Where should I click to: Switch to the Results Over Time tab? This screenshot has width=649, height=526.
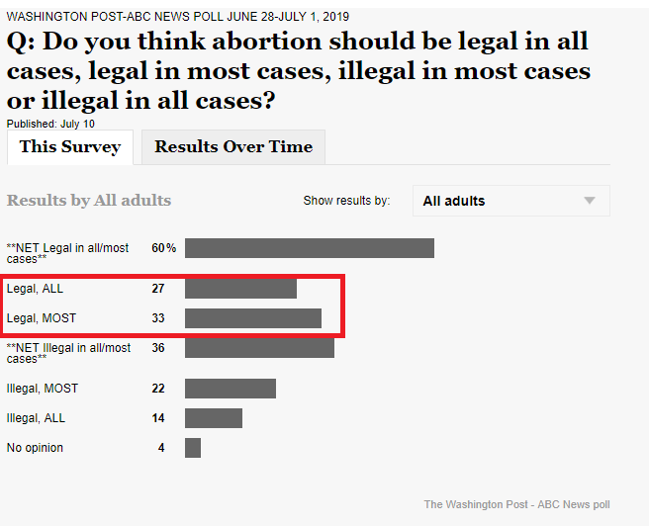coord(233,147)
